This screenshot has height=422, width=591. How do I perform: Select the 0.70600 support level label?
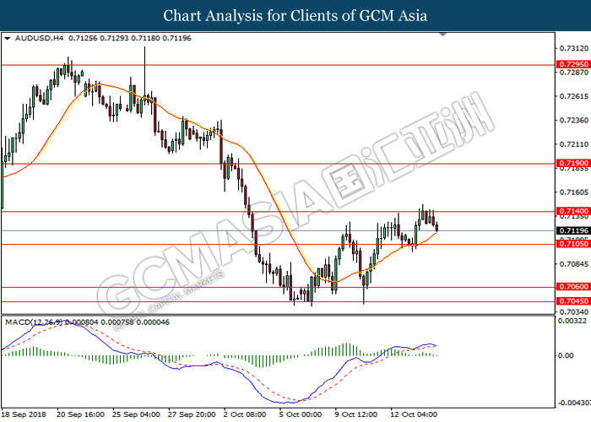[x=573, y=287]
